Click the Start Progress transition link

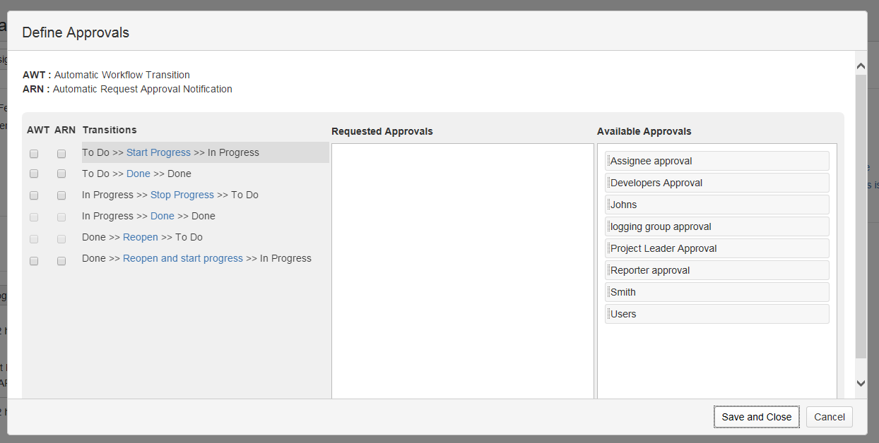[x=158, y=153]
